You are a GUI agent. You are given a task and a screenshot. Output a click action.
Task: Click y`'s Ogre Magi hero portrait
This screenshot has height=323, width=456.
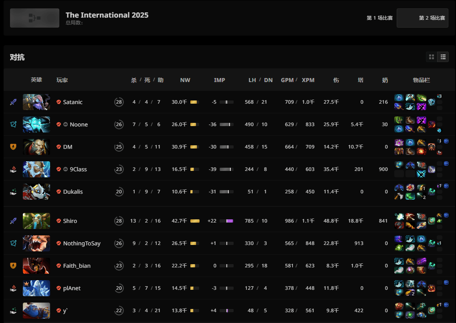click(x=36, y=311)
